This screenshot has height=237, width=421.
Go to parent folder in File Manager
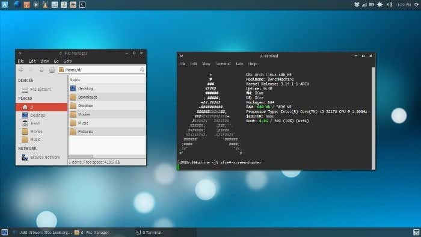[x=41, y=70]
